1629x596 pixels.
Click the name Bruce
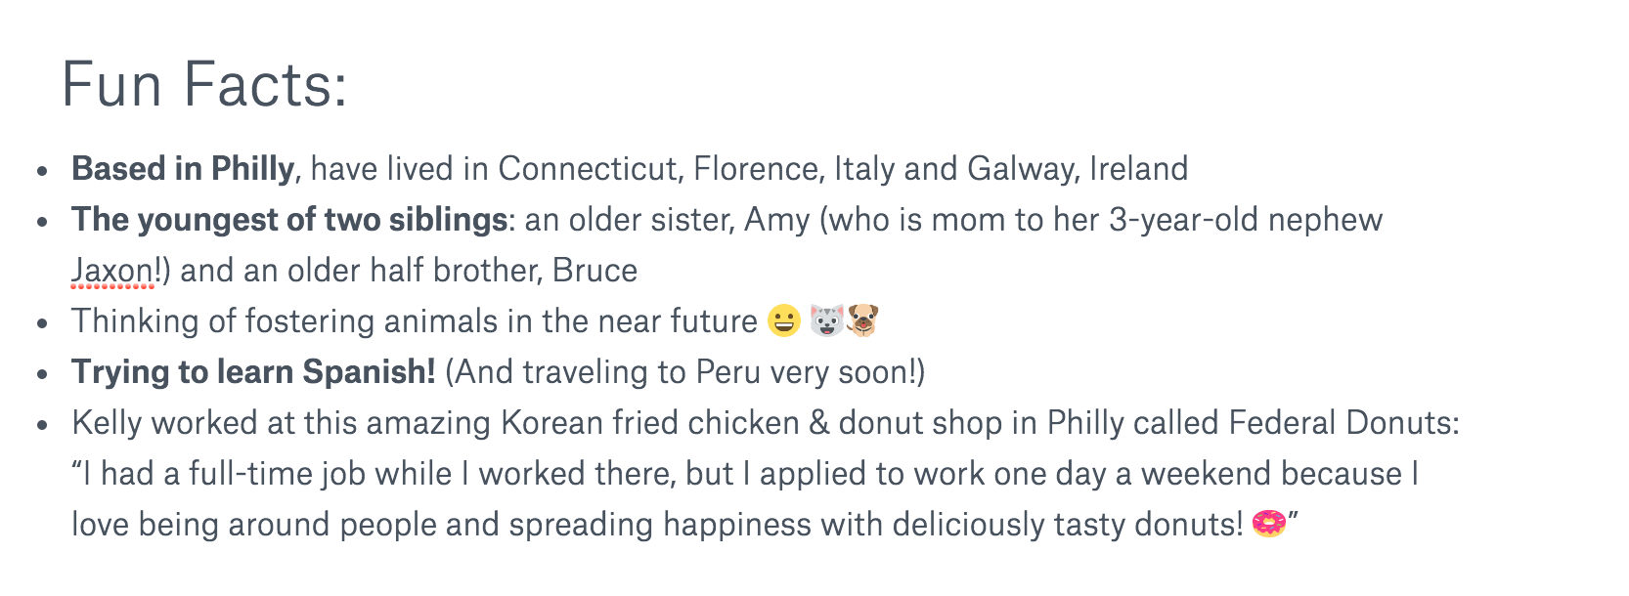(x=594, y=271)
